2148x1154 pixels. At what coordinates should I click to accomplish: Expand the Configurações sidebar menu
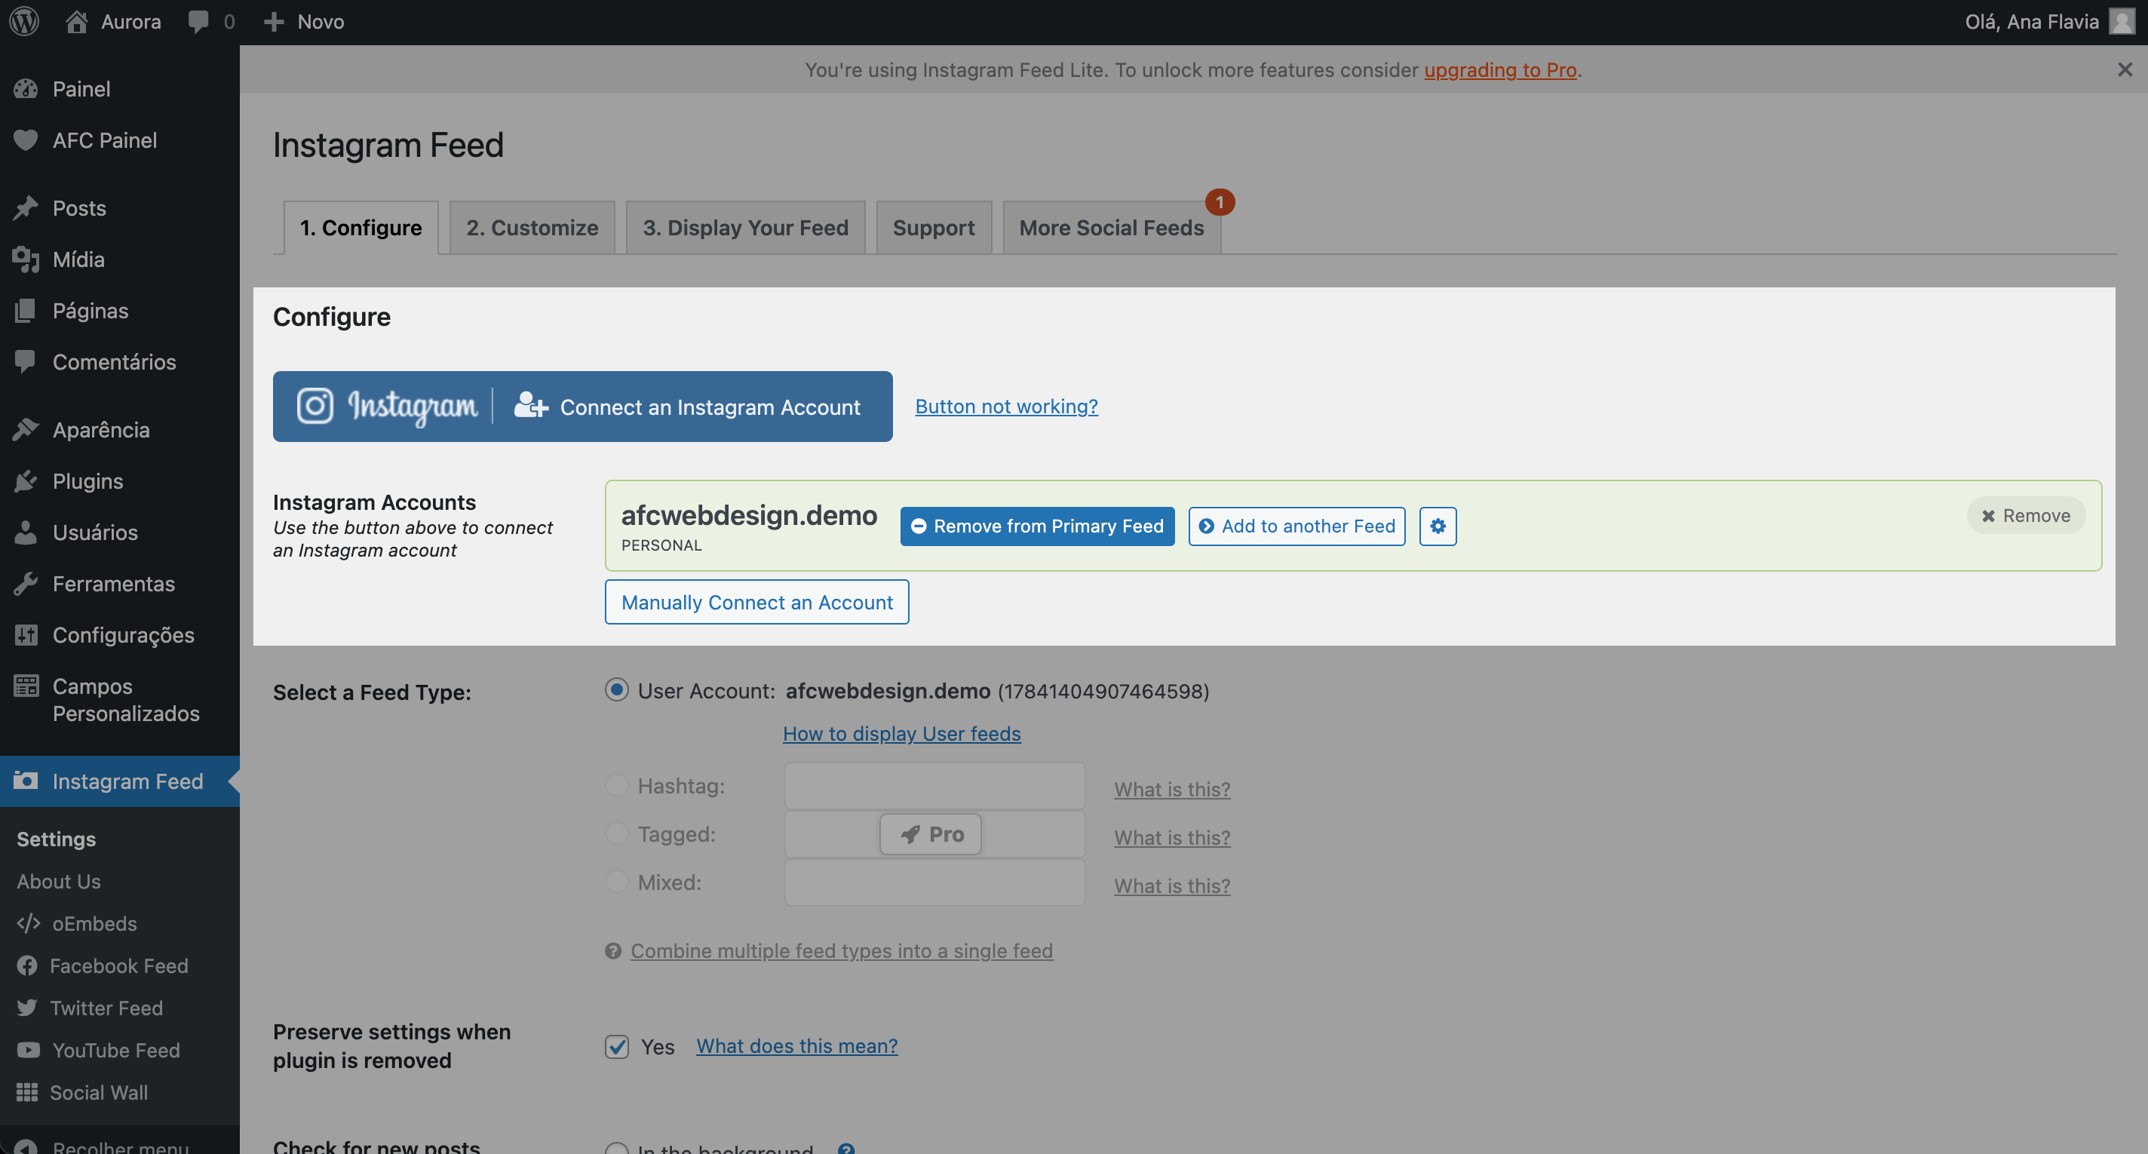pos(124,635)
